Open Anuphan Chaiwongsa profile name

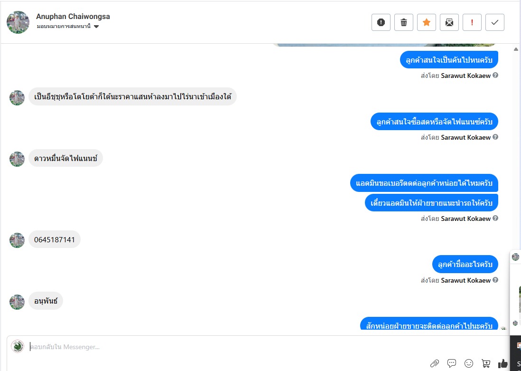point(73,16)
